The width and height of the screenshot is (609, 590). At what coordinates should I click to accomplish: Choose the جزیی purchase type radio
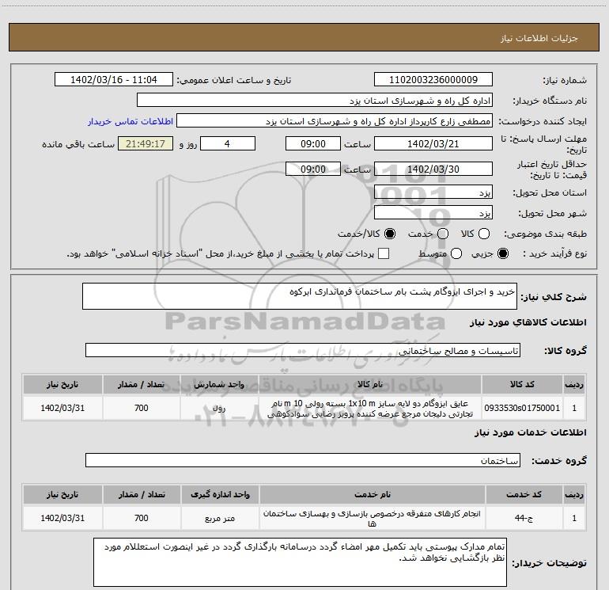(502, 253)
